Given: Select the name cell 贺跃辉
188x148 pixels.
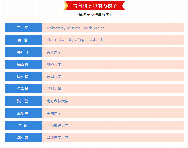Looking at the screenshot, I should click(x=23, y=113).
